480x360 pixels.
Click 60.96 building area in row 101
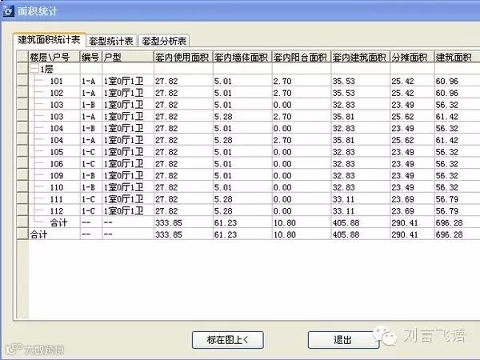click(x=447, y=81)
